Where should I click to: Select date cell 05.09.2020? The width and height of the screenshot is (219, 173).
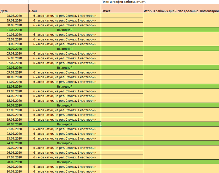click(14, 54)
